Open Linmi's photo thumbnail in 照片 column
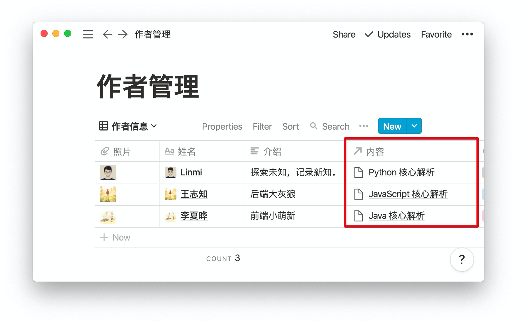The width and height of the screenshot is (517, 325). pyautogui.click(x=108, y=172)
